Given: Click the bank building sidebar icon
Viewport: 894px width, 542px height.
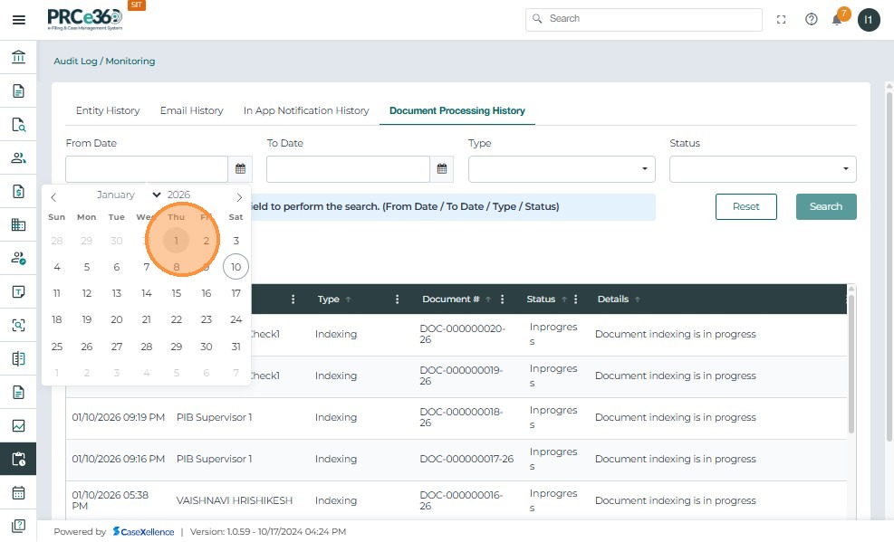Looking at the screenshot, I should pos(18,58).
